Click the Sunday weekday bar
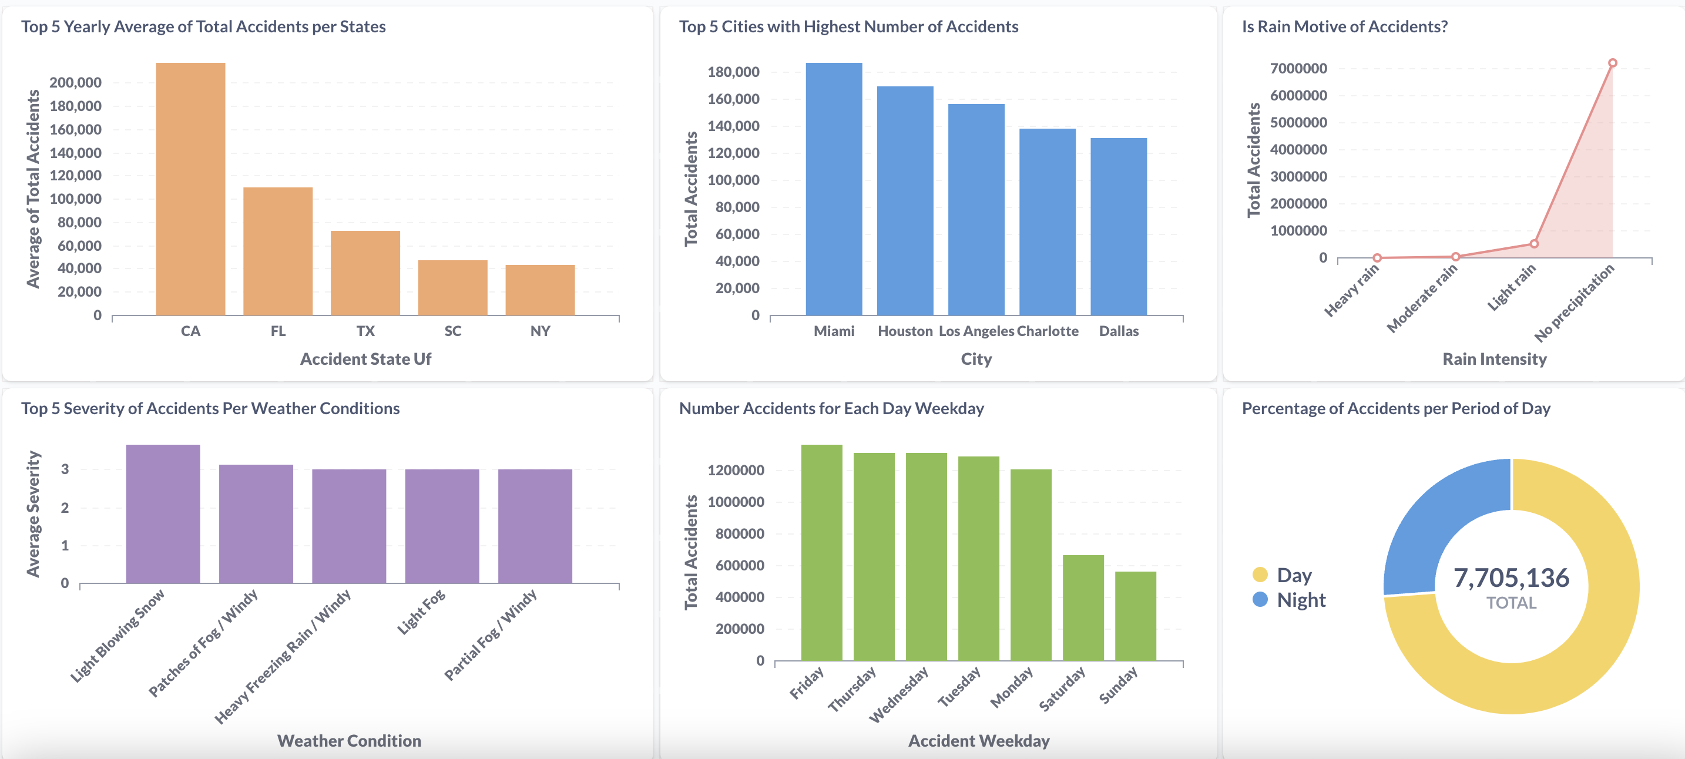The height and width of the screenshot is (759, 1685). (x=1136, y=616)
